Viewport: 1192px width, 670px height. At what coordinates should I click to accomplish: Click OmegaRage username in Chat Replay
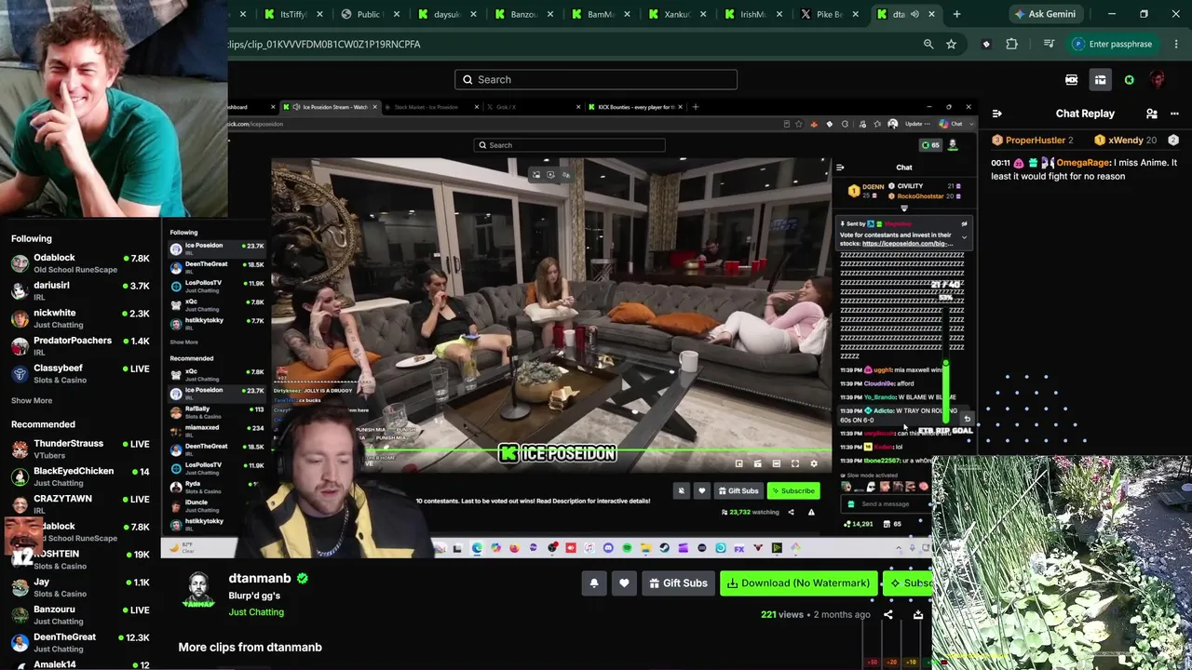pos(1083,163)
